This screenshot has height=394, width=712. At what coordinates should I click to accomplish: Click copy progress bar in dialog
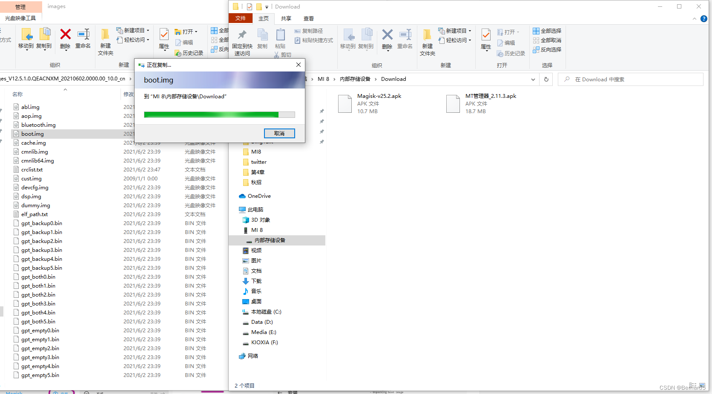219,114
